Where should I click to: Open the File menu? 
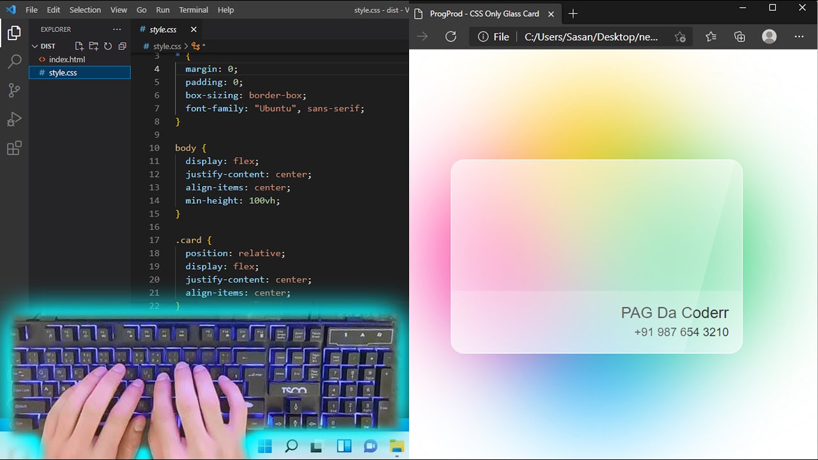click(31, 10)
